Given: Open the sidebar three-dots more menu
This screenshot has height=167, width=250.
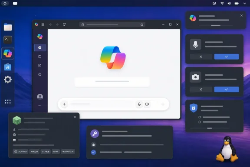Looking at the screenshot, I should pos(40,106).
